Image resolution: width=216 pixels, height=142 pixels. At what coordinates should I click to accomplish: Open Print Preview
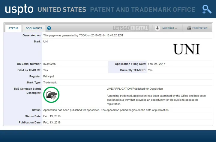(x=200, y=28)
